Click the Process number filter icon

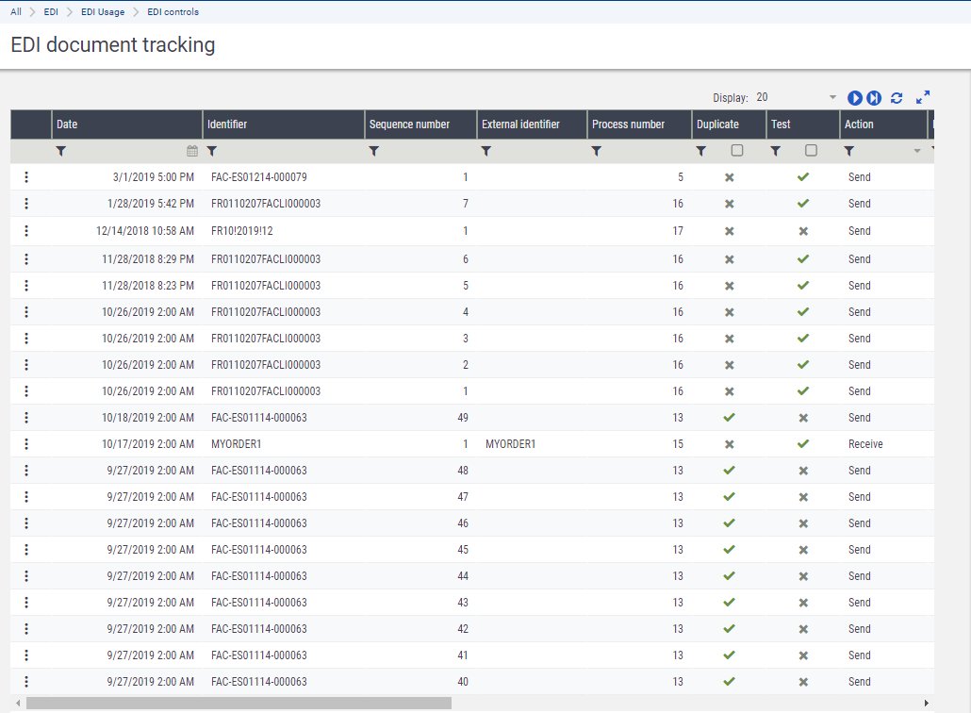[597, 151]
